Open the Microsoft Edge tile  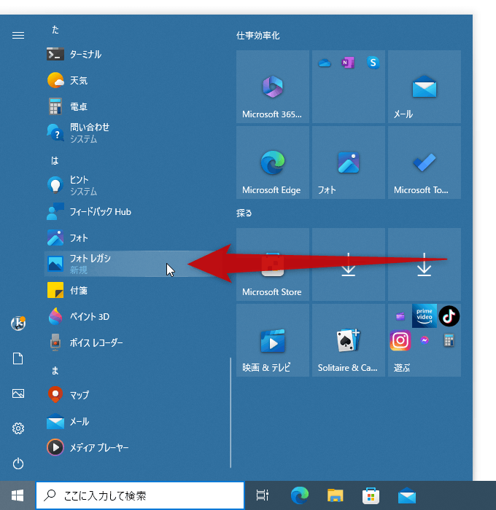point(273,162)
